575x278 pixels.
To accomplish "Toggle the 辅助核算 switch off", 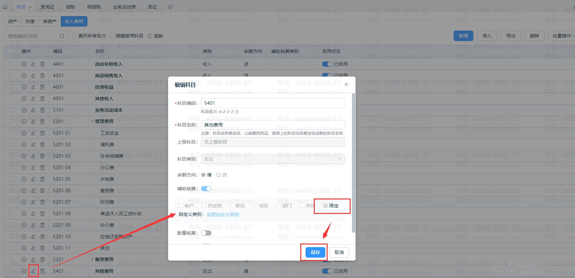I will [206, 189].
